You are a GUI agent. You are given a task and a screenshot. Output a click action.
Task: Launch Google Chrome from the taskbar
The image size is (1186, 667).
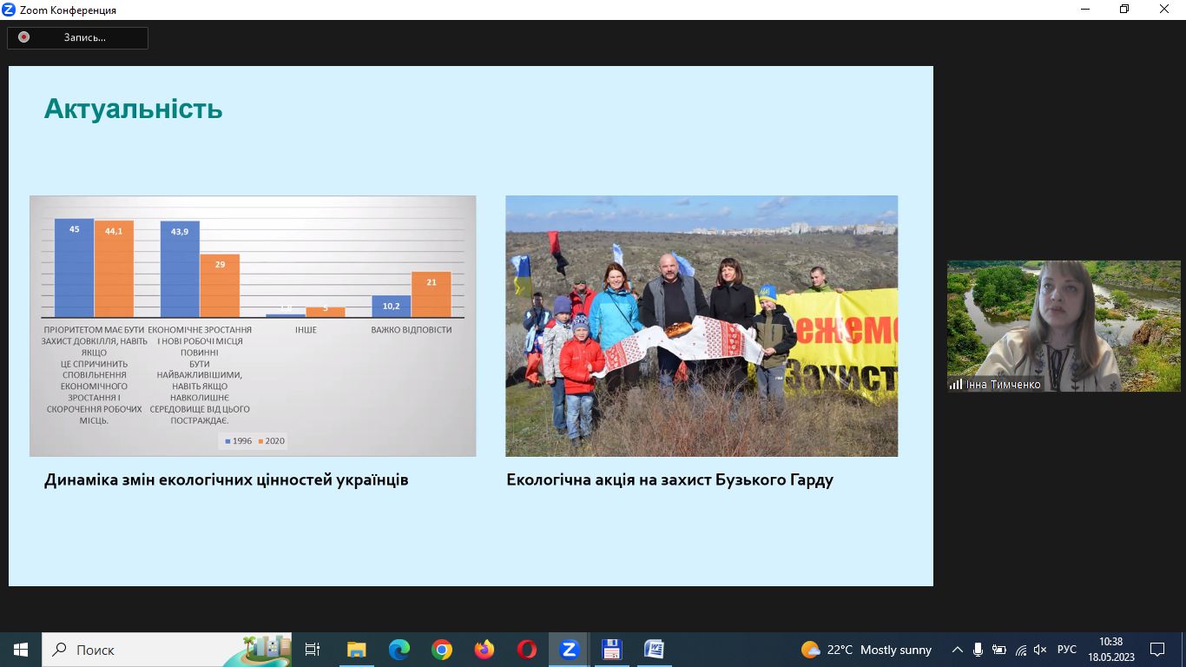tap(442, 649)
